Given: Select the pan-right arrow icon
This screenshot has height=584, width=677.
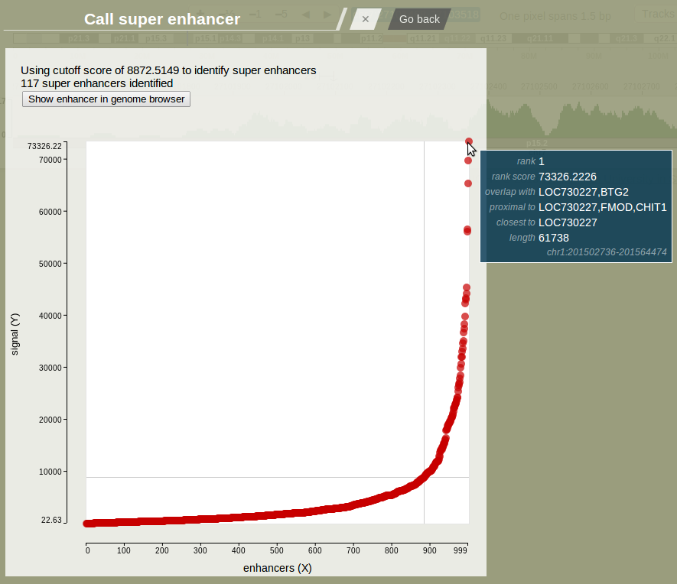Looking at the screenshot, I should pos(327,13).
